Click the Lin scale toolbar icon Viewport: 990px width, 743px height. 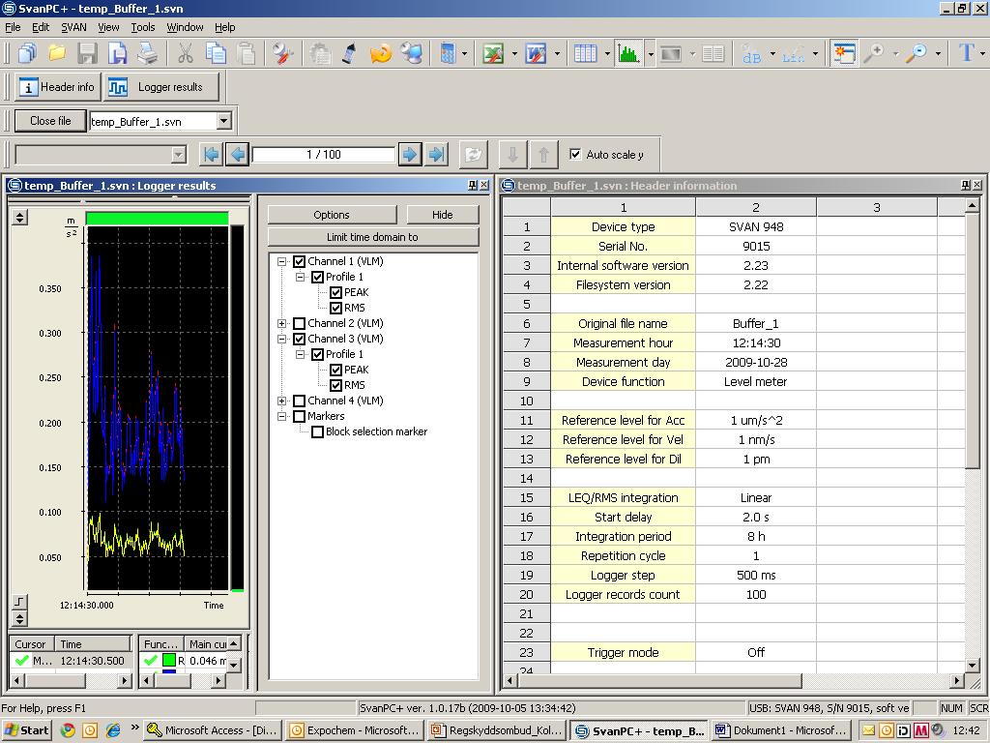[794, 54]
